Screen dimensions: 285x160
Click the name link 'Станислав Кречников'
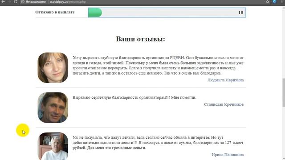pyautogui.click(x=224, y=104)
